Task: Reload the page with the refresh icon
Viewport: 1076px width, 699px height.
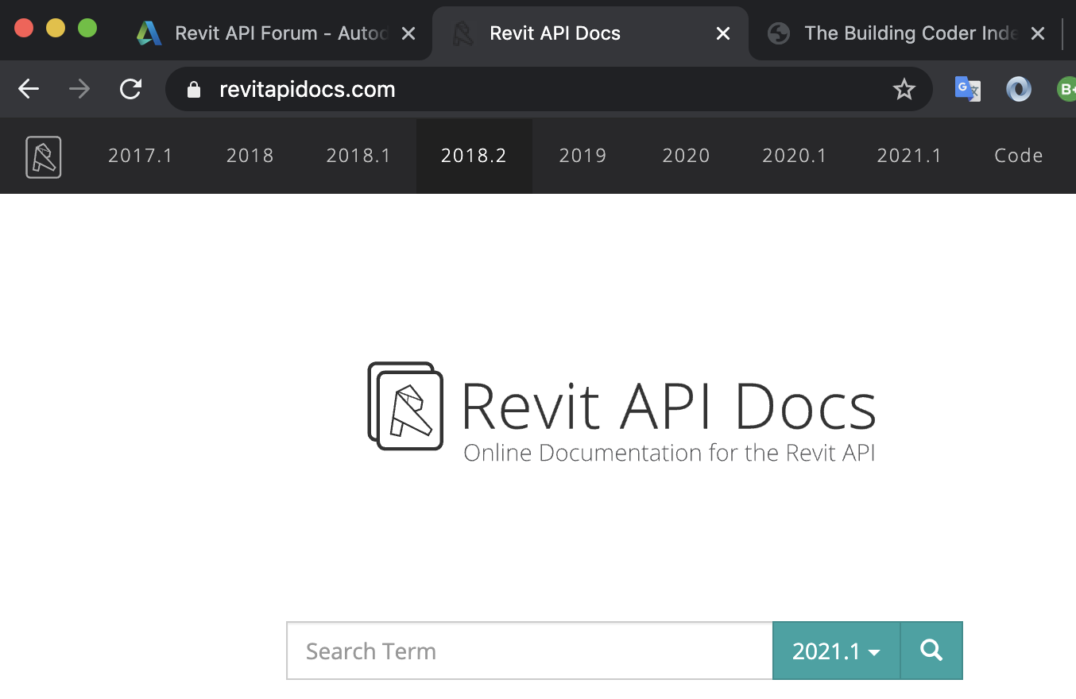Action: 130,89
